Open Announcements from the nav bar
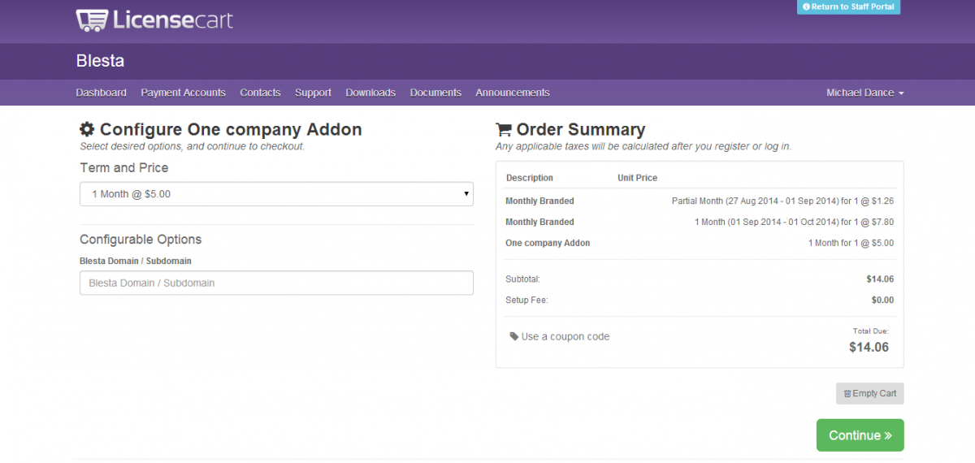This screenshot has height=463, width=975. coord(513,93)
